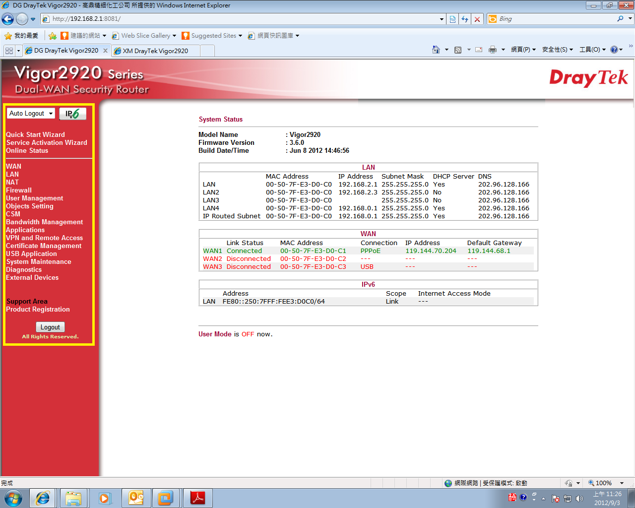Click the browser Back arrow button
The height and width of the screenshot is (508, 635).
[8, 19]
